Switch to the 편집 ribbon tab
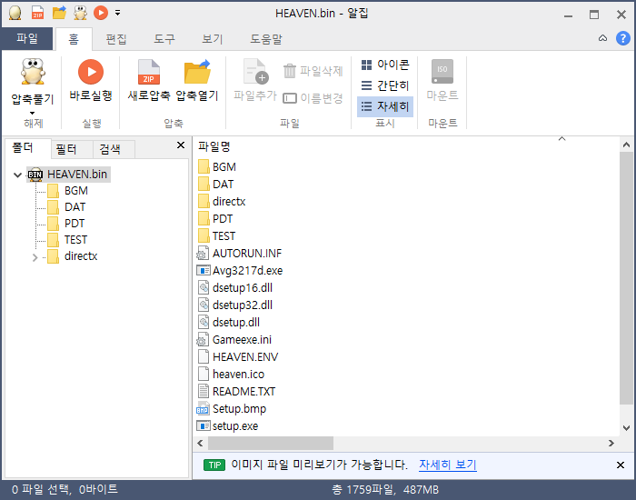The height and width of the screenshot is (500, 636). pos(116,39)
